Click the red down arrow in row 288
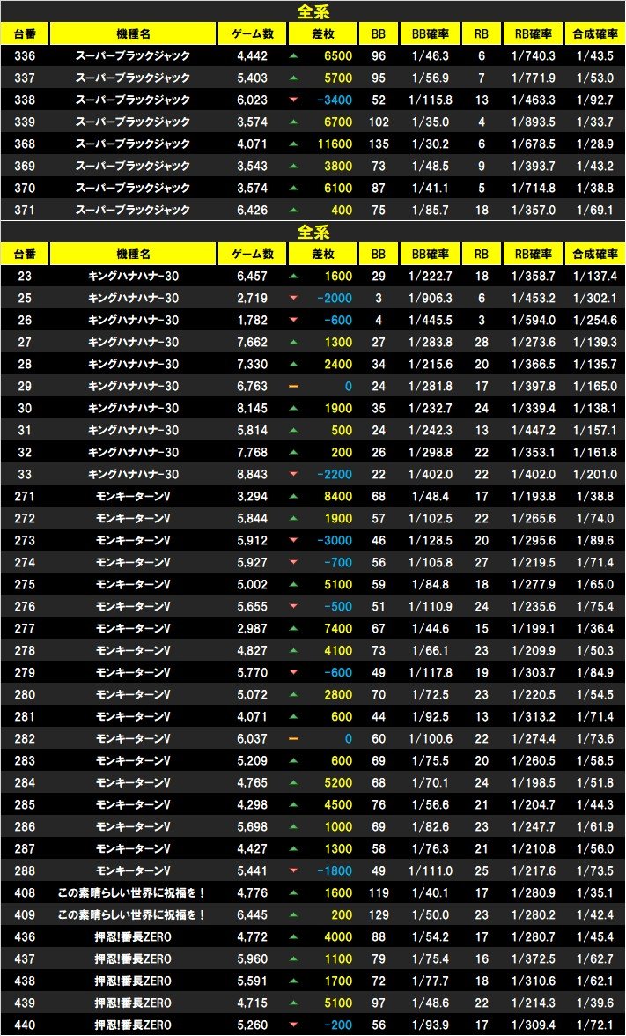This screenshot has width=626, height=1036. point(294,870)
